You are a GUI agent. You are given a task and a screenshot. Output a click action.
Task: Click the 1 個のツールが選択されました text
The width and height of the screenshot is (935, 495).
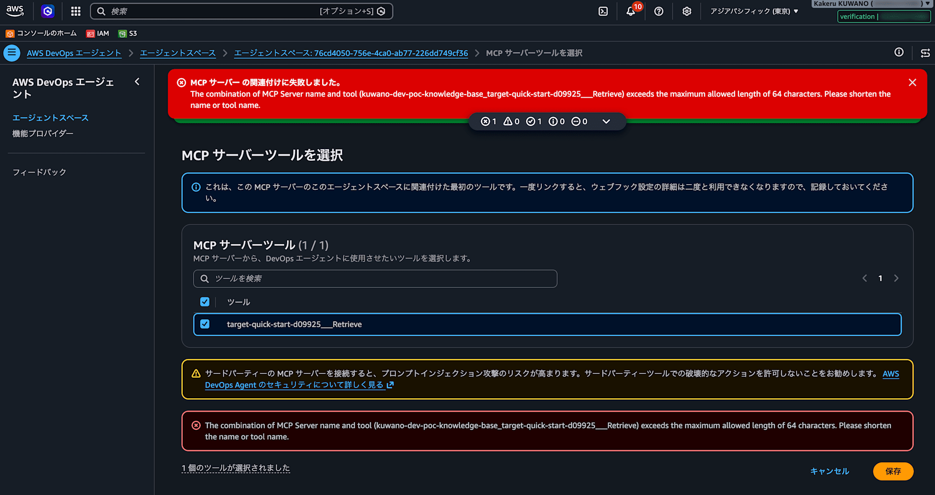coord(236,468)
